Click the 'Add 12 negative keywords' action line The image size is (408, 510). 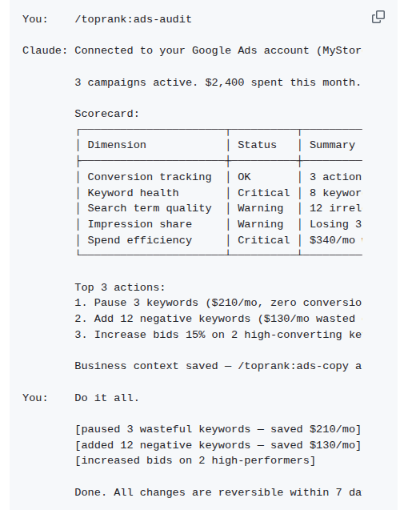tap(218, 319)
